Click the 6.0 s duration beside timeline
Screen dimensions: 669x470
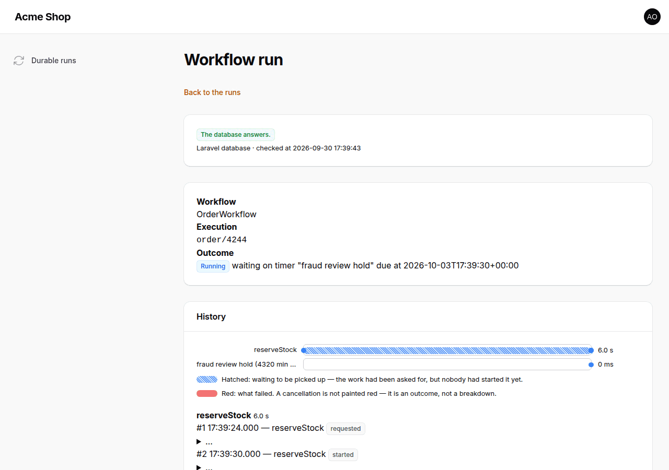pos(605,350)
